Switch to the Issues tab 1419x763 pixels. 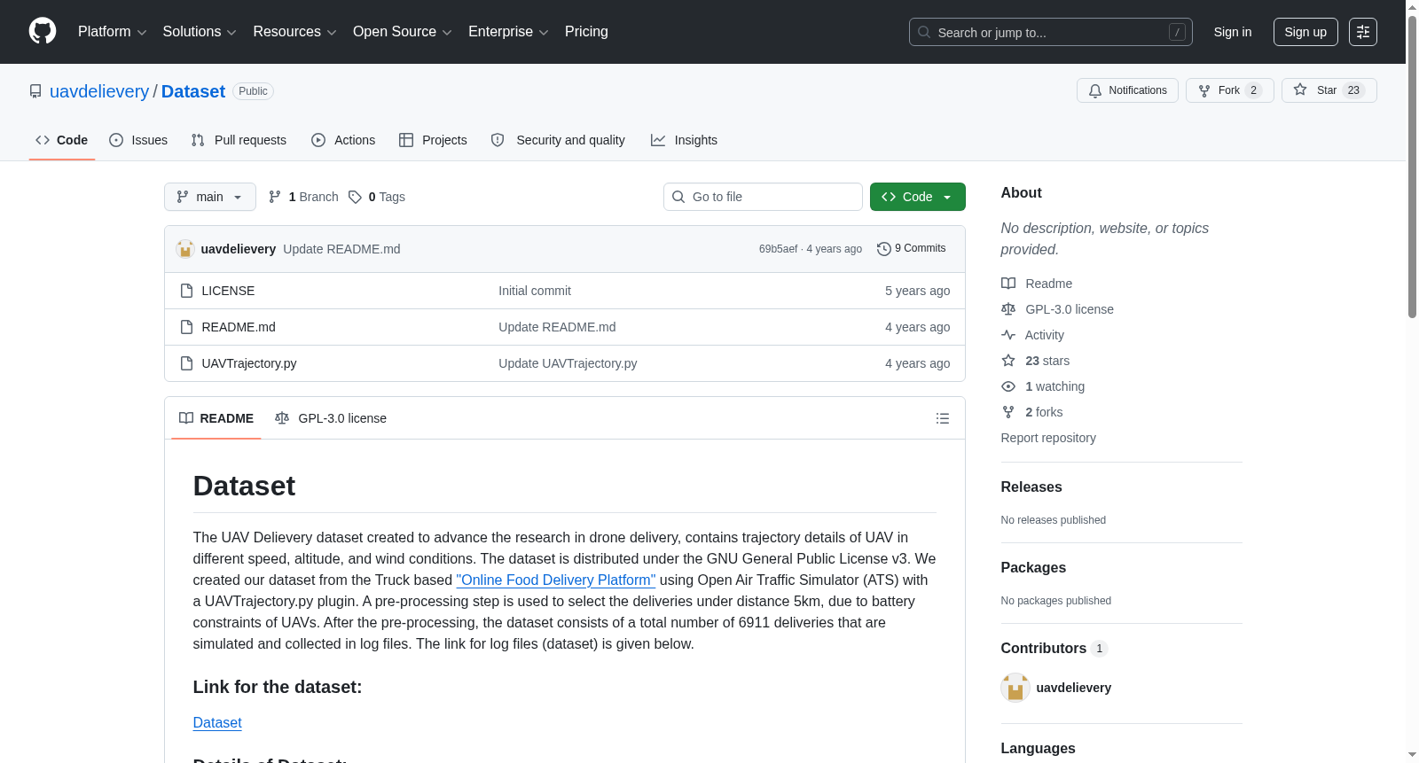click(x=138, y=140)
